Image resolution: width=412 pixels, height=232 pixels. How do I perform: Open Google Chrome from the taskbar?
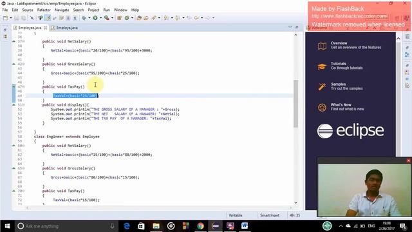coord(200,226)
